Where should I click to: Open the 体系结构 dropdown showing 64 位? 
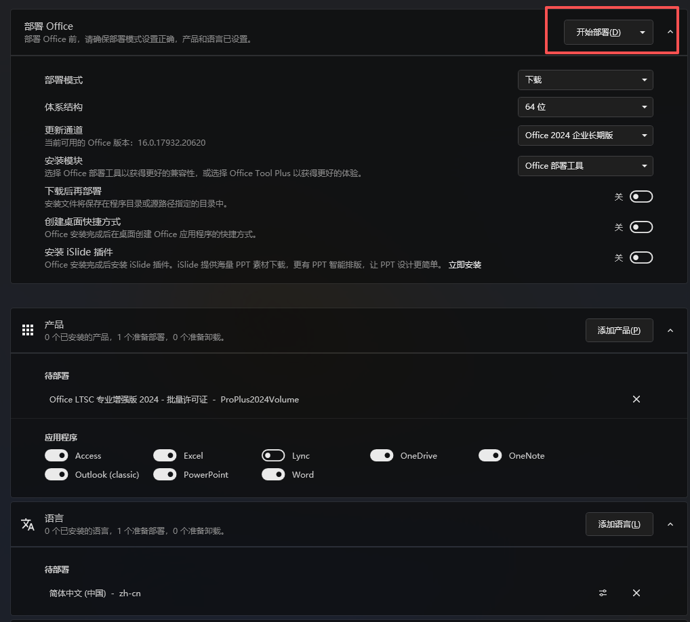[585, 107]
